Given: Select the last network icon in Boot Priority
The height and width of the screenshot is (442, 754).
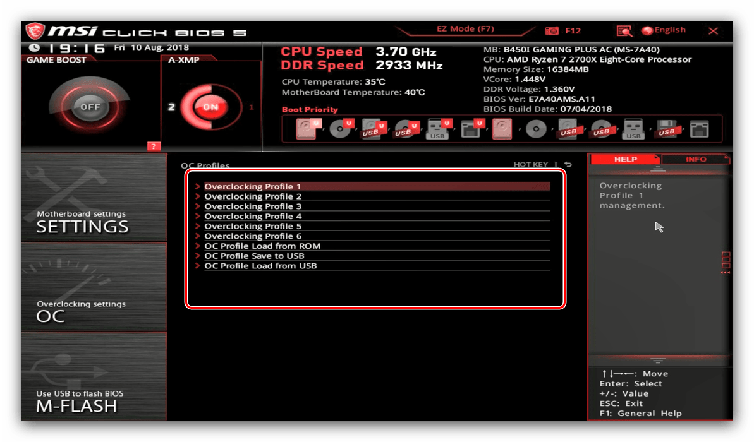Looking at the screenshot, I should point(699,129).
